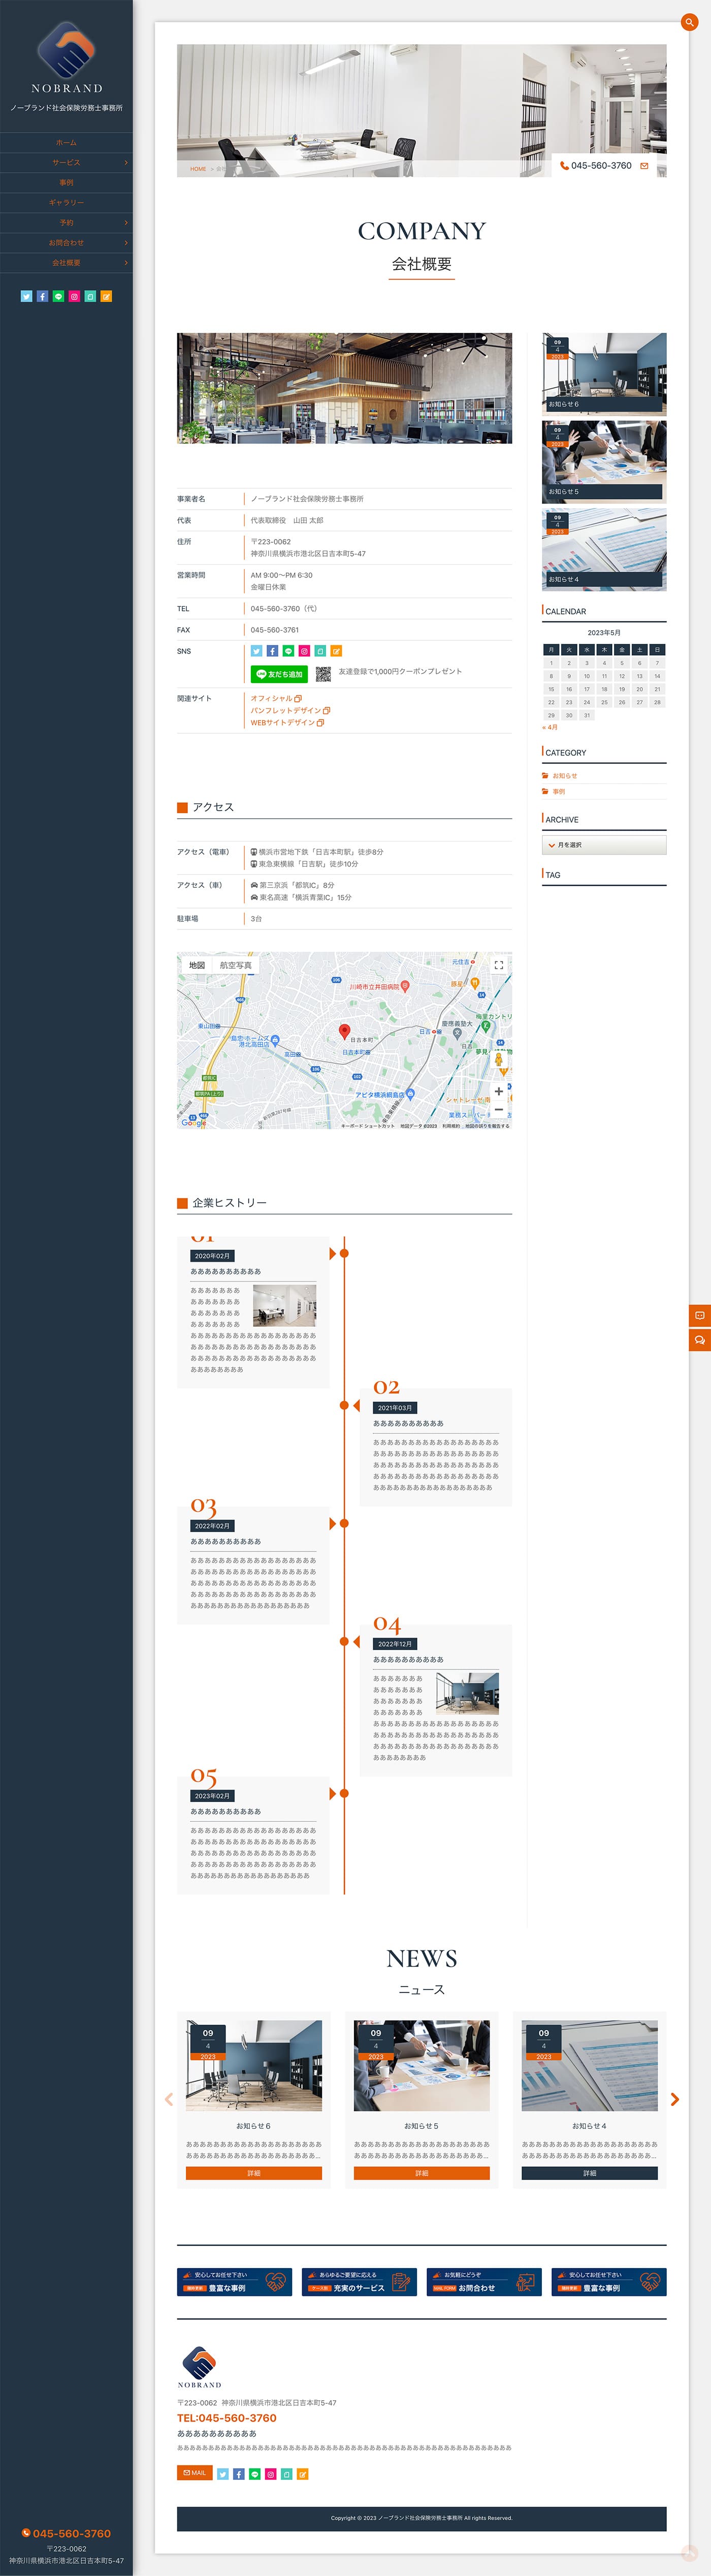Open the sidebar orange blog edit icon
Screen dimensions: 711x2576
106,296
